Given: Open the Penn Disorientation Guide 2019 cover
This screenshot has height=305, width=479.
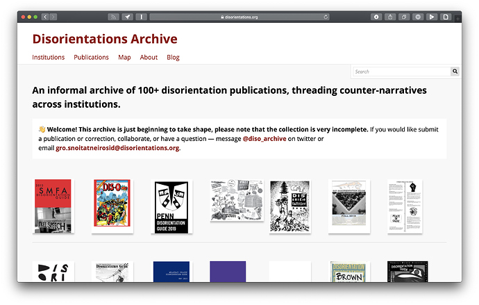Looking at the screenshot, I should click(171, 207).
